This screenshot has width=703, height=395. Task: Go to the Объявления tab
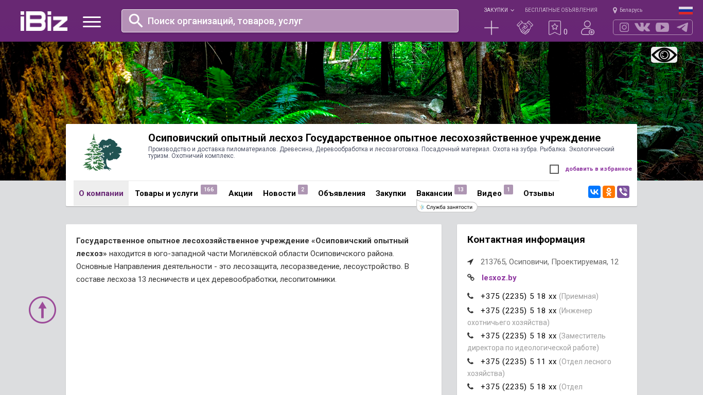click(x=342, y=193)
